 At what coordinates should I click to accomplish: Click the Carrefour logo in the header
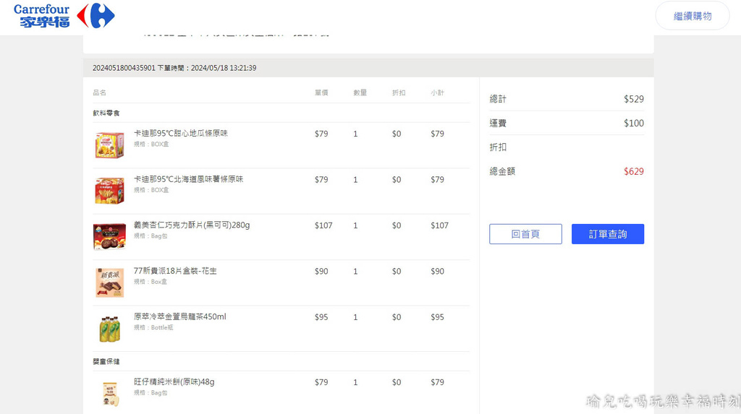[64, 16]
